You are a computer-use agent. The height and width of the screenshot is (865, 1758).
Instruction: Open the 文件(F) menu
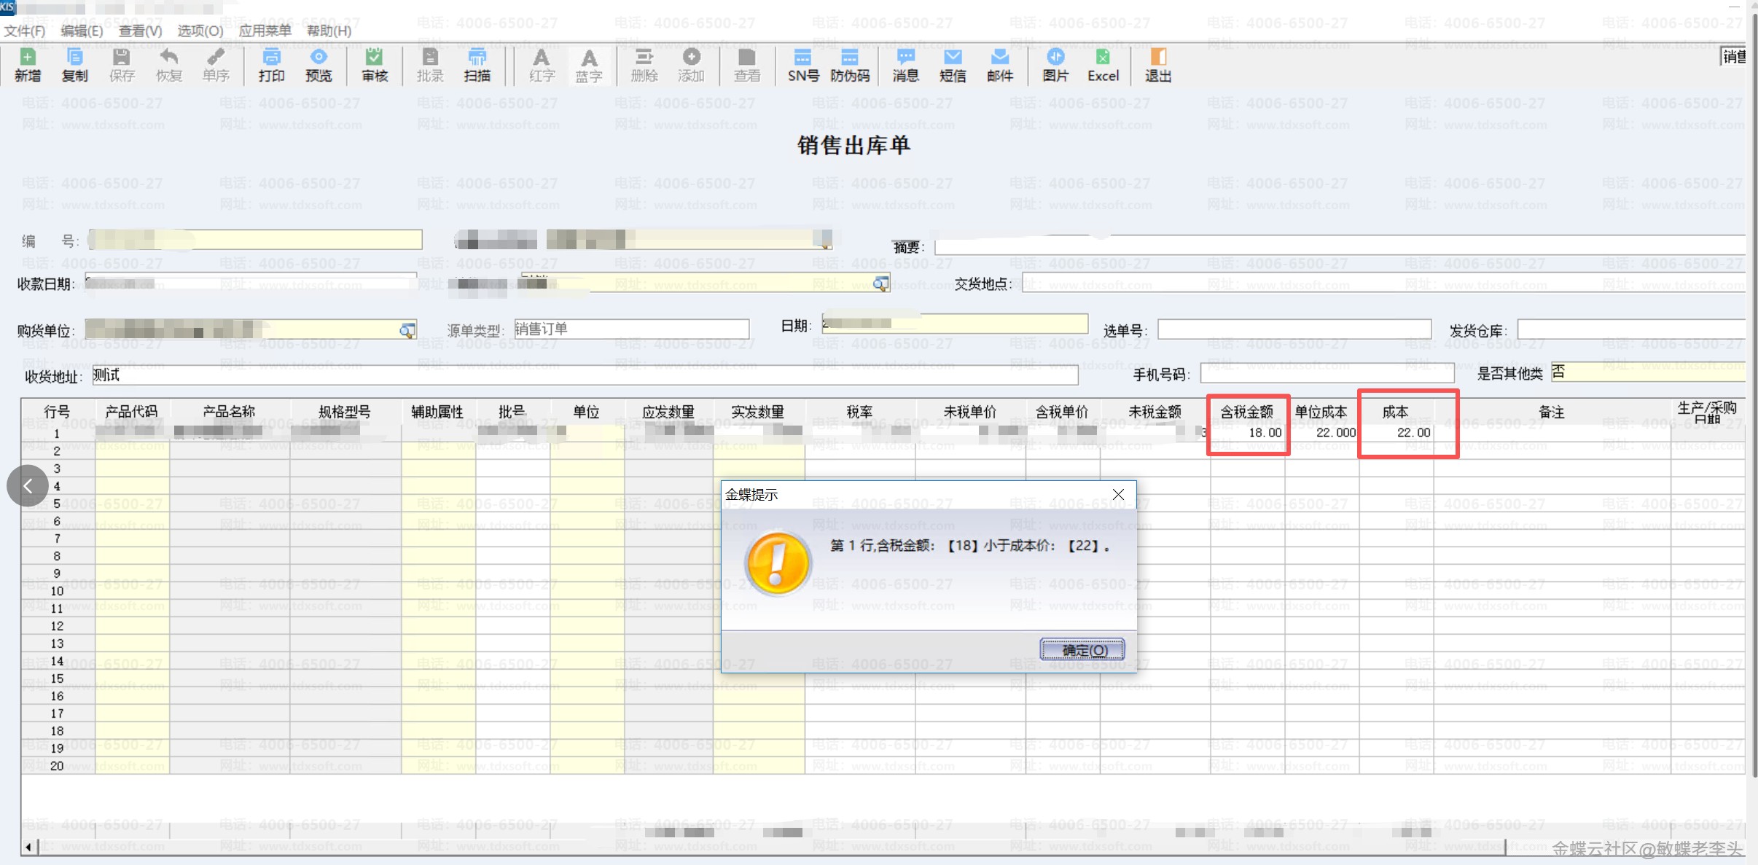(24, 31)
